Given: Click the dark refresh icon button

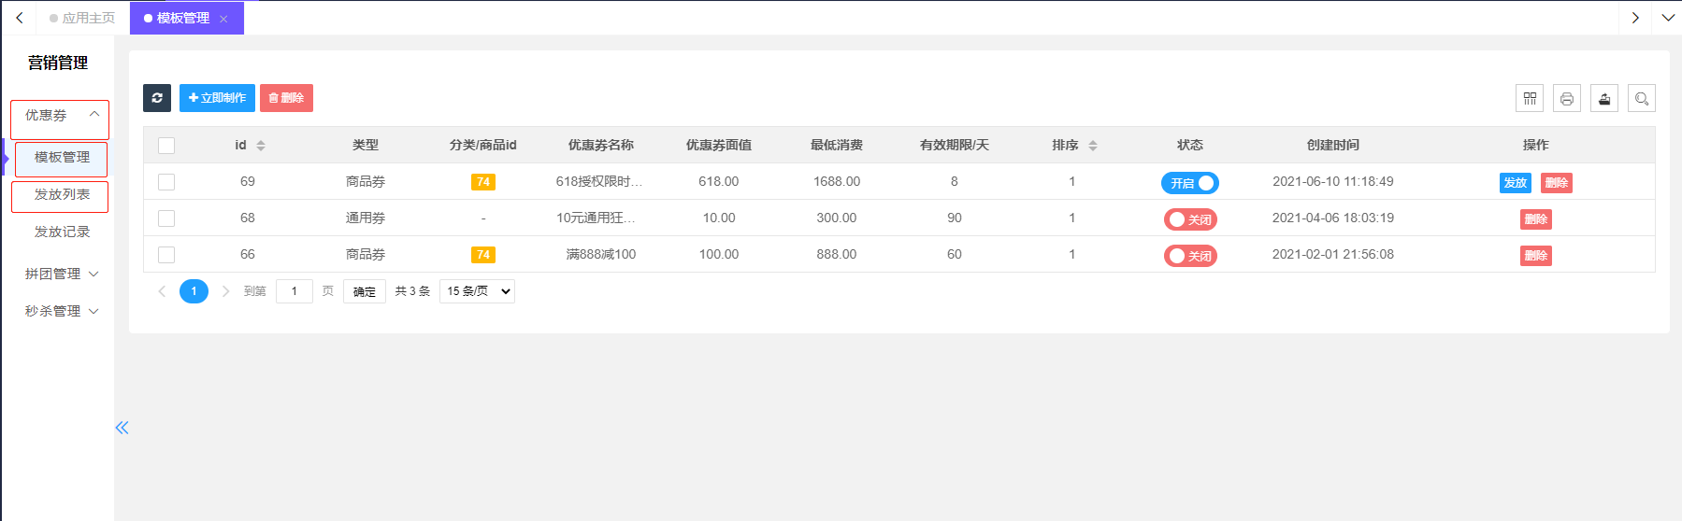Looking at the screenshot, I should pyautogui.click(x=157, y=98).
